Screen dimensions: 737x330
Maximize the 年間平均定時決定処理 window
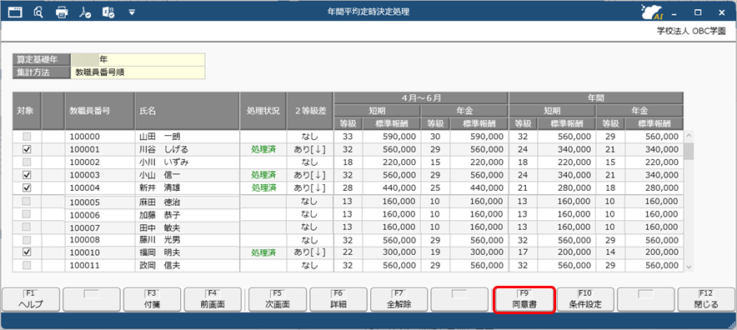(699, 12)
